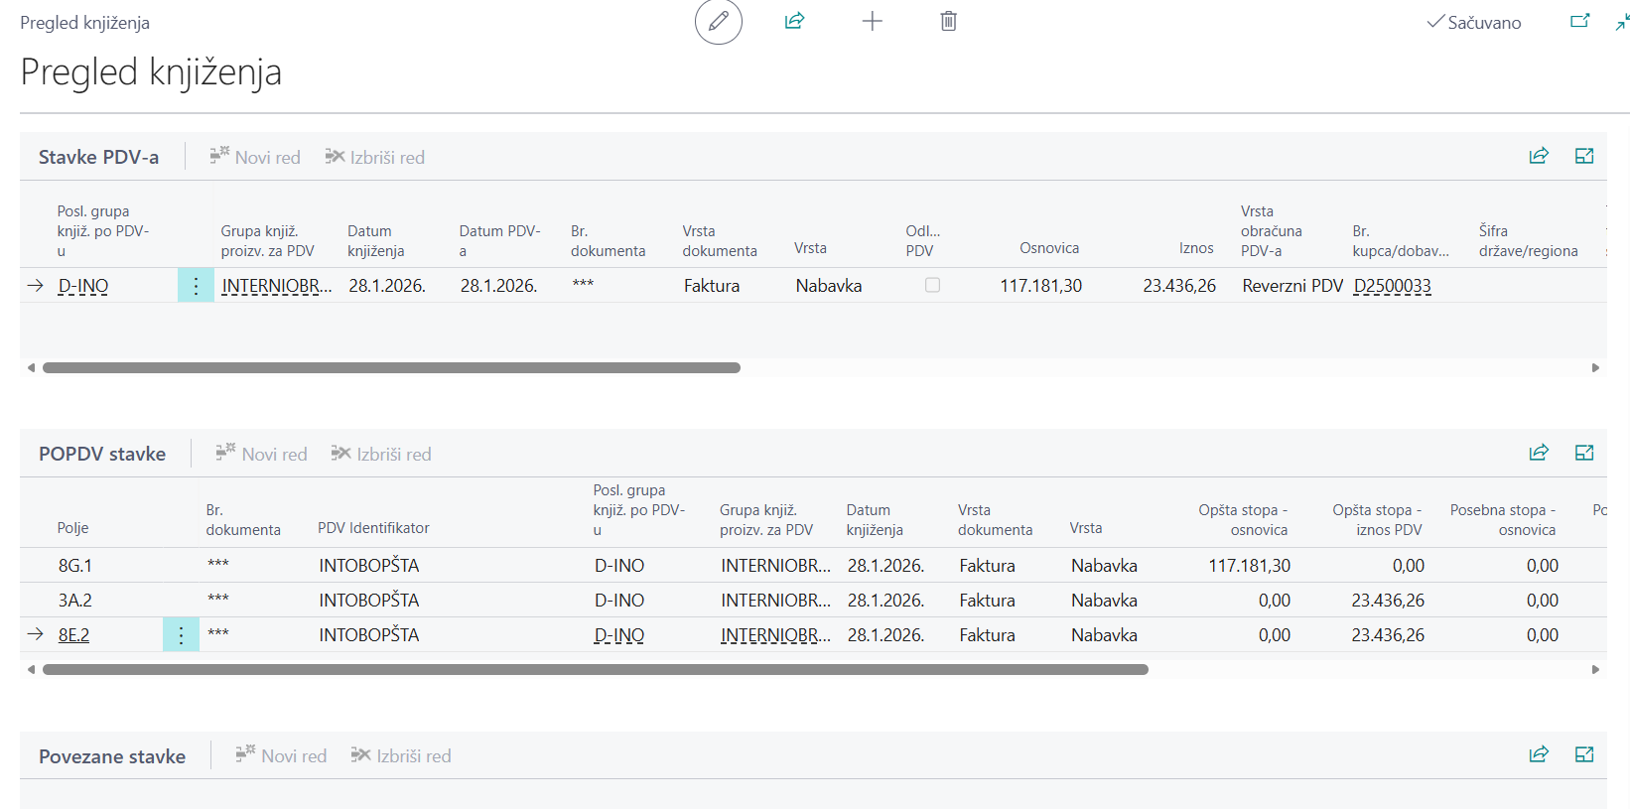Image resolution: width=1630 pixels, height=809 pixels.
Task: Select the 3A.2 row's Polje cell
Action: 75,601
